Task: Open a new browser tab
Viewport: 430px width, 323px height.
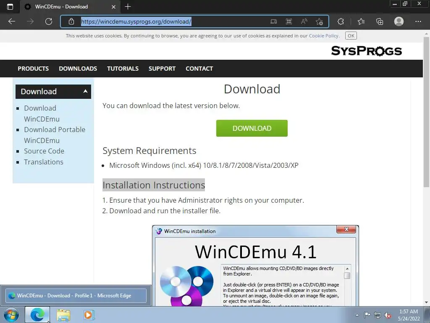Action: click(x=128, y=7)
